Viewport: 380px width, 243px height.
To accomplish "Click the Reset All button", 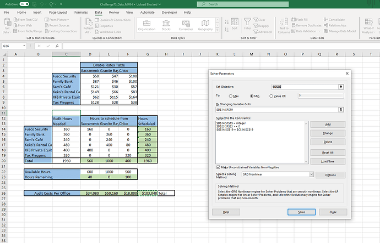I will pos(328,152).
